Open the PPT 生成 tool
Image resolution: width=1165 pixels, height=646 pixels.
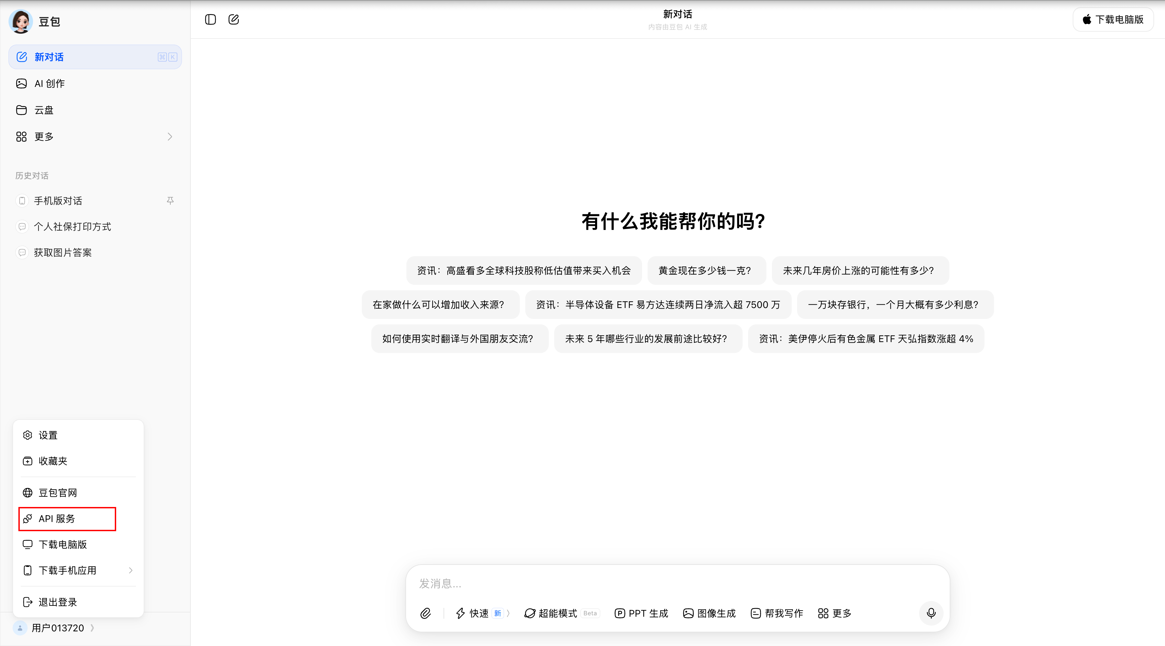point(641,613)
